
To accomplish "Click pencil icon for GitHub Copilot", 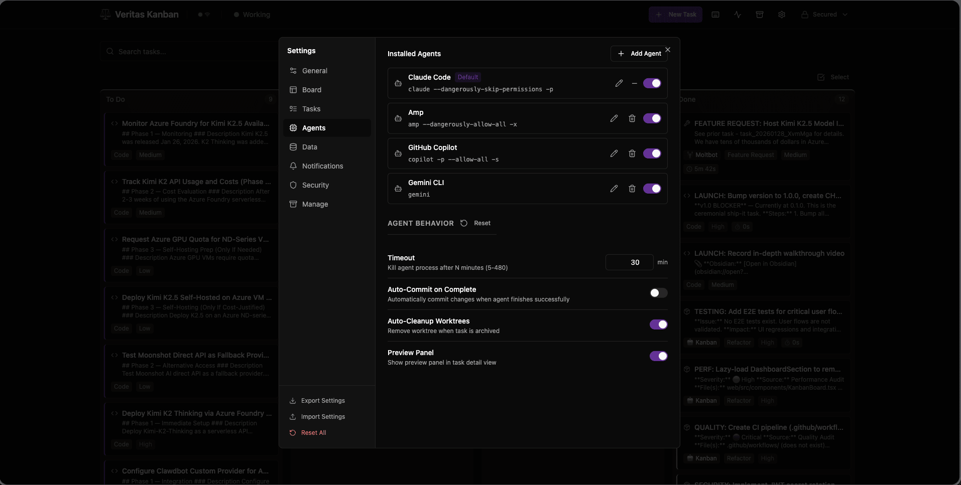I will 614,153.
